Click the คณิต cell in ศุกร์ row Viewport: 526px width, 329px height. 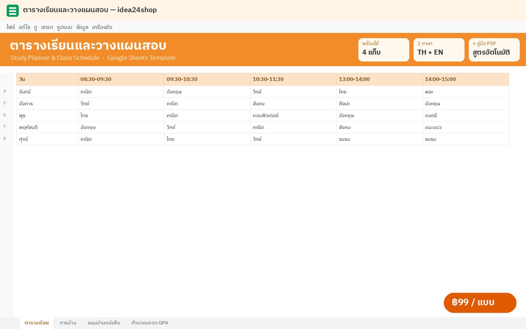click(121, 139)
